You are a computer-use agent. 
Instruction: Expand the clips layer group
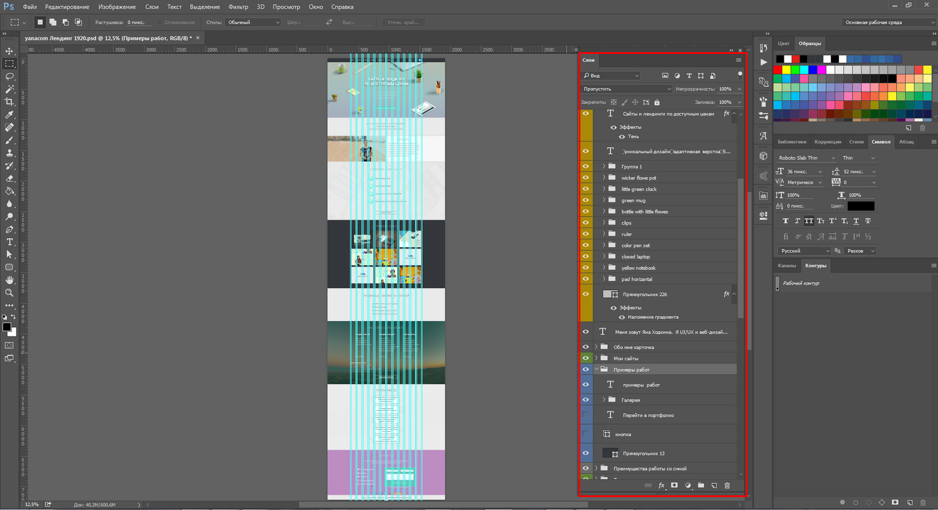(604, 223)
